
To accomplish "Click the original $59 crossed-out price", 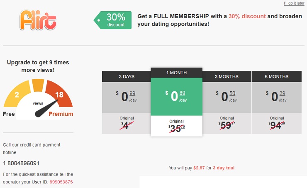I will pos(227,124).
